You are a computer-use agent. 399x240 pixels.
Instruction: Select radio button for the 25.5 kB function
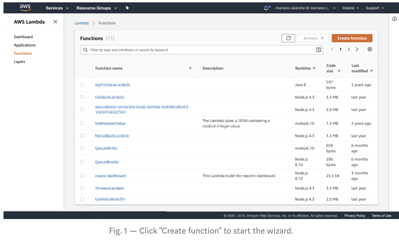coord(82,176)
